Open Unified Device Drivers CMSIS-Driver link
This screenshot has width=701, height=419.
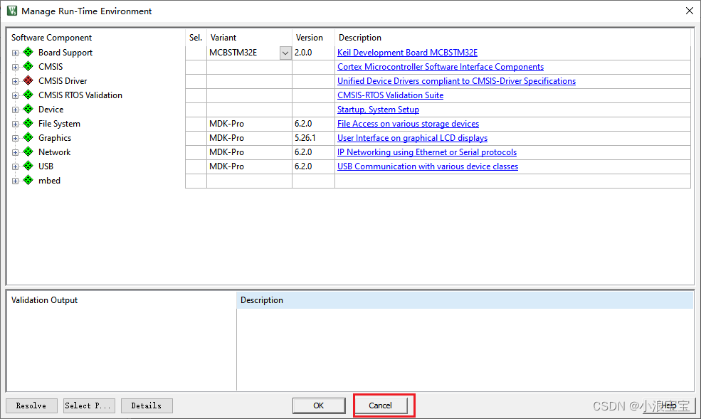(456, 81)
